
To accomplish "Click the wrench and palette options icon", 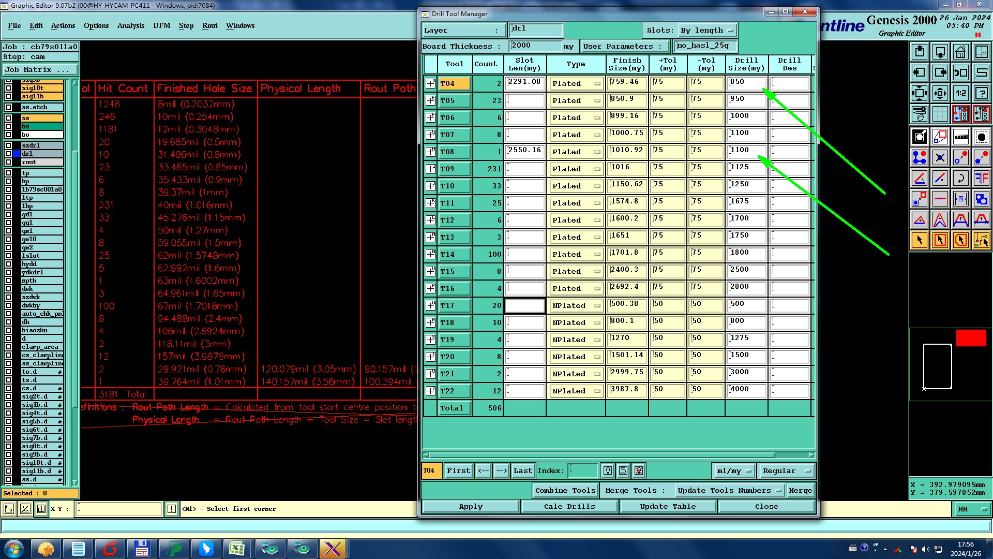I will click(920, 113).
